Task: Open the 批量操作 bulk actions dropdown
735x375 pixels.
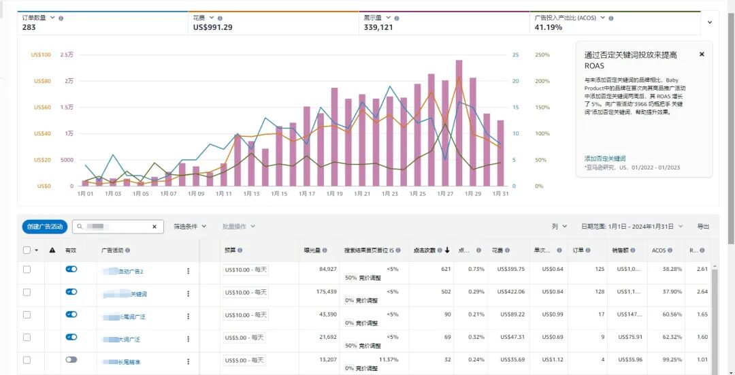Action: 239,227
